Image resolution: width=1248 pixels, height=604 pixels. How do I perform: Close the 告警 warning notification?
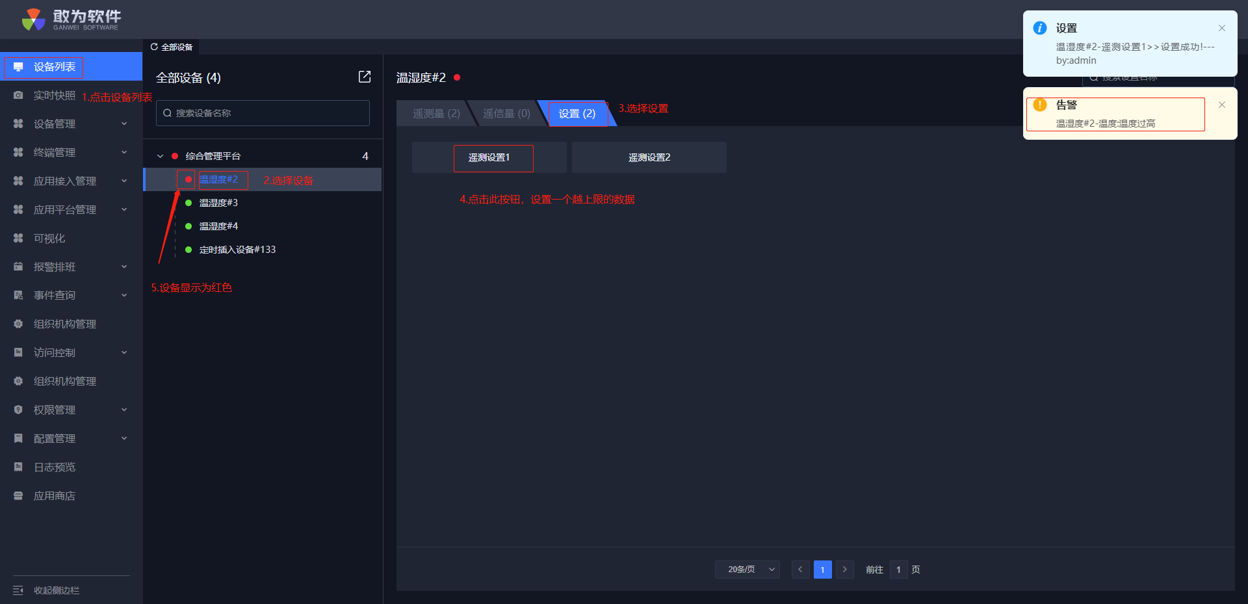[x=1222, y=105]
